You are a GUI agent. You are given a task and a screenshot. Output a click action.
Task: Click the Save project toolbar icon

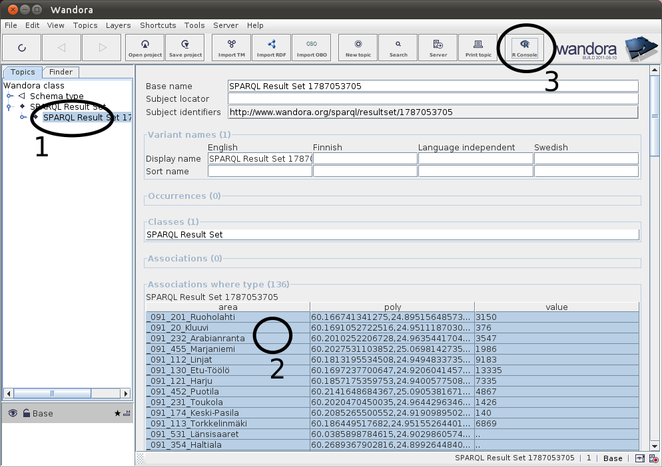[x=185, y=47]
